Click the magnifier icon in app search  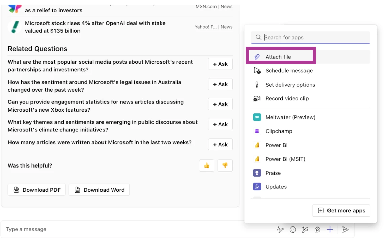coord(258,37)
